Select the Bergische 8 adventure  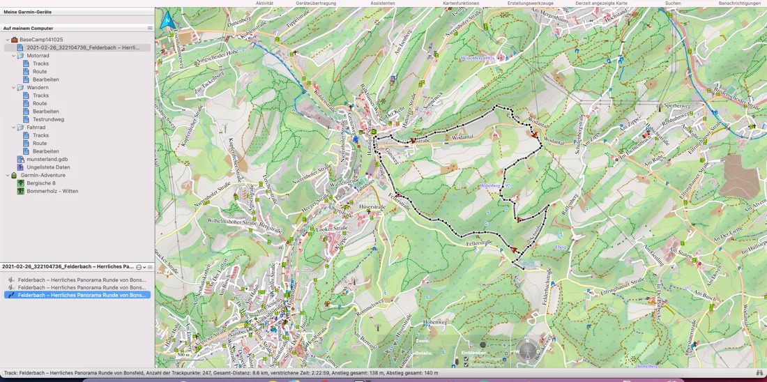pyautogui.click(x=40, y=183)
